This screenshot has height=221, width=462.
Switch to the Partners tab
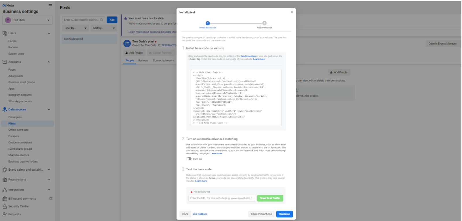[143, 60]
